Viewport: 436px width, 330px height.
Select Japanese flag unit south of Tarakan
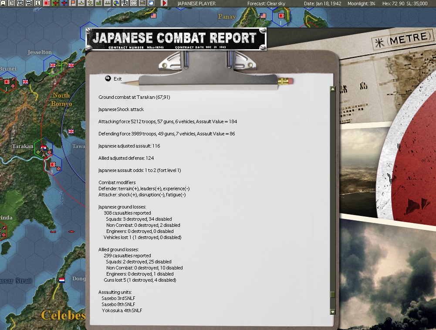(x=53, y=165)
